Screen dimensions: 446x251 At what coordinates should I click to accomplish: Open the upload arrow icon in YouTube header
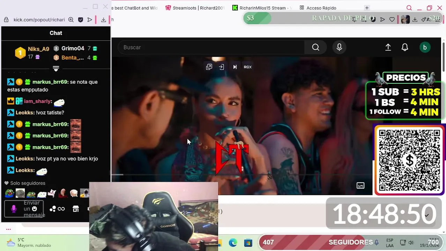388,47
